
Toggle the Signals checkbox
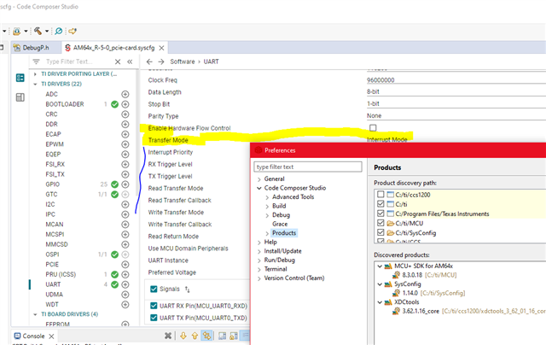(x=154, y=289)
